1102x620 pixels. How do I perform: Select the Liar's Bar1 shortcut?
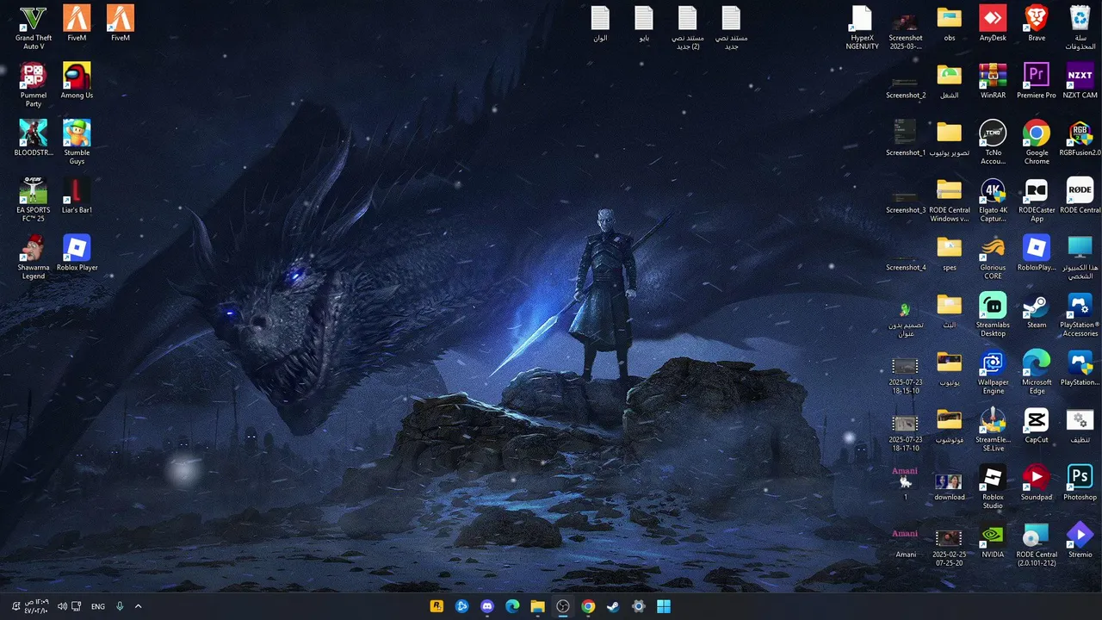click(77, 195)
